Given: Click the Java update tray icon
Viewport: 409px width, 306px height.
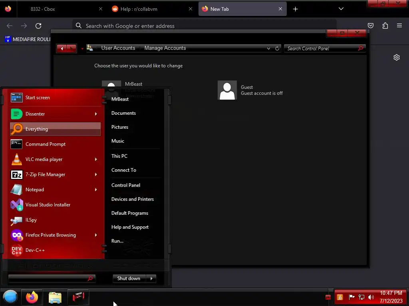Looking at the screenshot, I should 340,297.
